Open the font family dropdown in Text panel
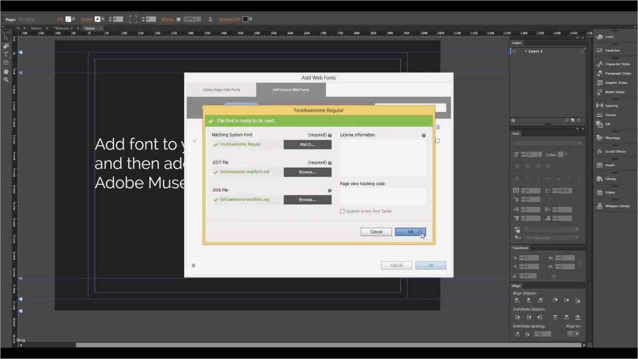The width and height of the screenshot is (638, 359). pos(548,144)
